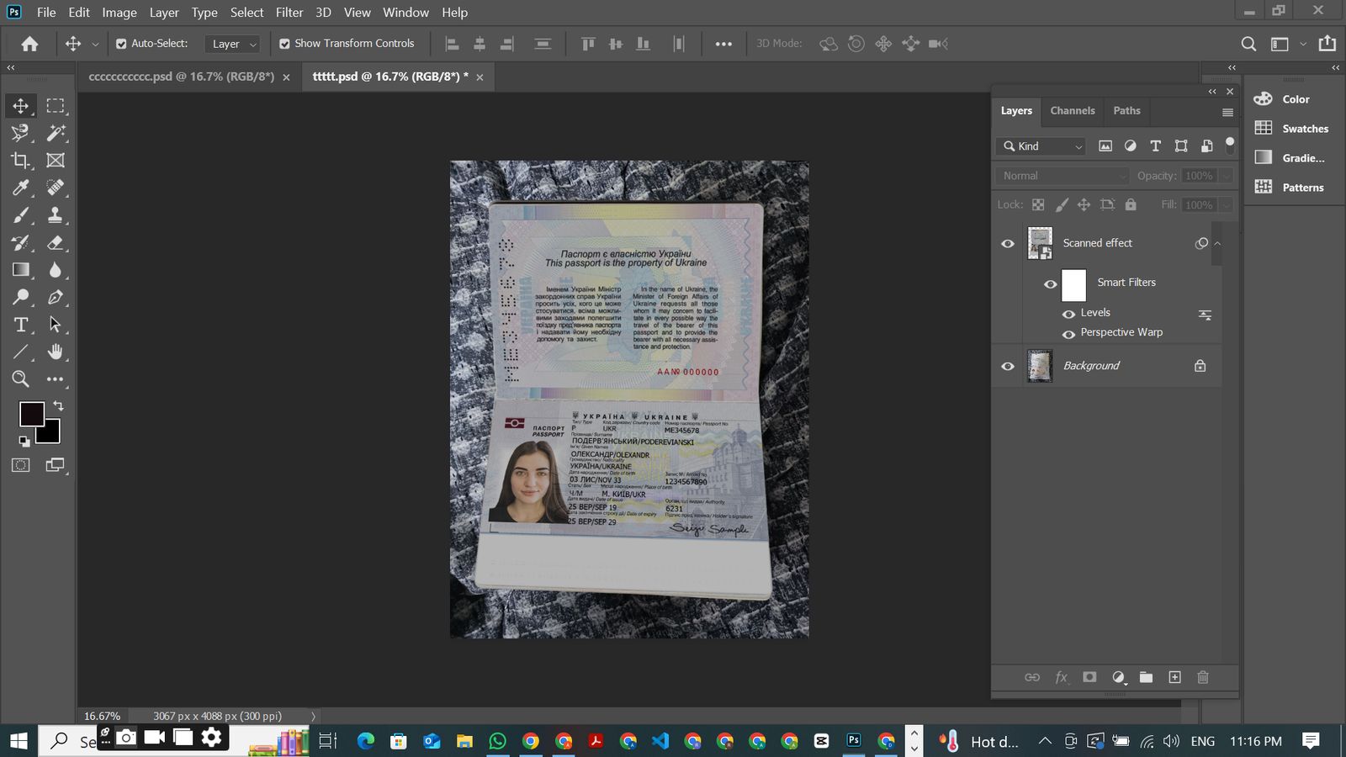Create new fill or adjustment layer
1346x757 pixels.
1119,677
